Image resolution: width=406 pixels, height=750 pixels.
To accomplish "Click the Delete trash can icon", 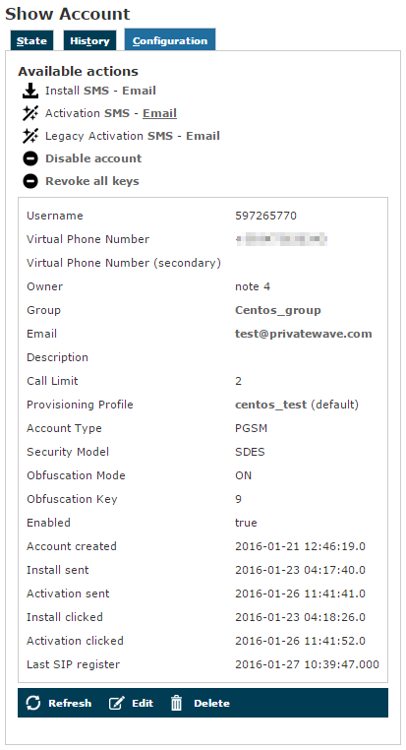I will [177, 703].
